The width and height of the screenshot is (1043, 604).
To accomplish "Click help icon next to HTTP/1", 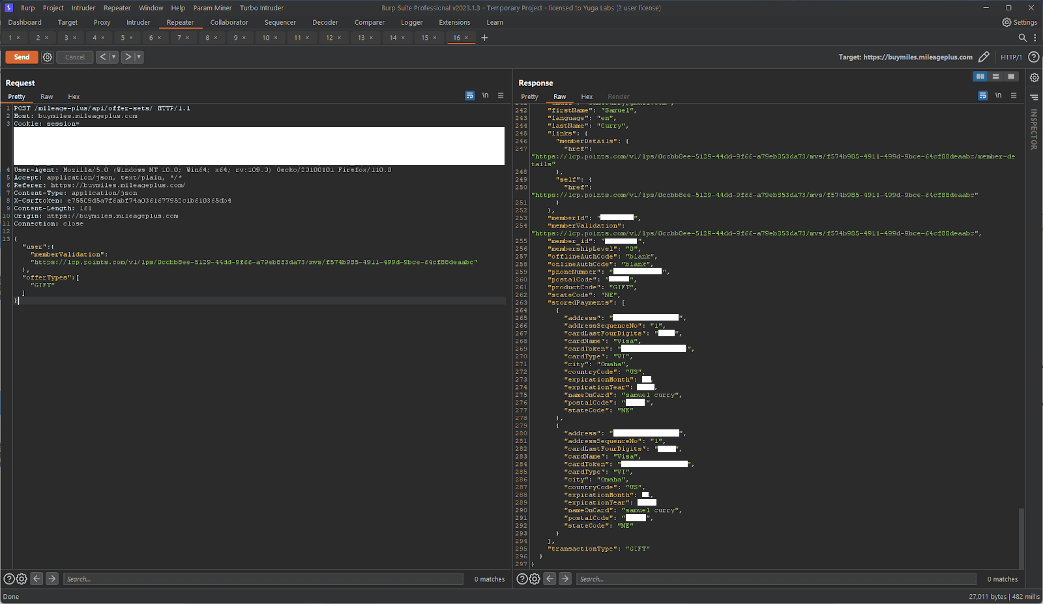I will (1033, 57).
